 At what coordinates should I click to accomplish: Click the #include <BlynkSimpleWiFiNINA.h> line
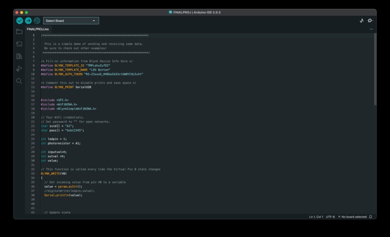pyautogui.click(x=68, y=109)
